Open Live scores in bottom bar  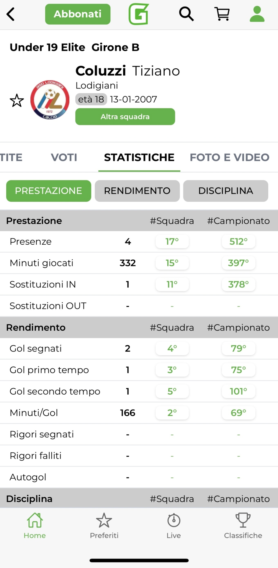pyautogui.click(x=174, y=526)
